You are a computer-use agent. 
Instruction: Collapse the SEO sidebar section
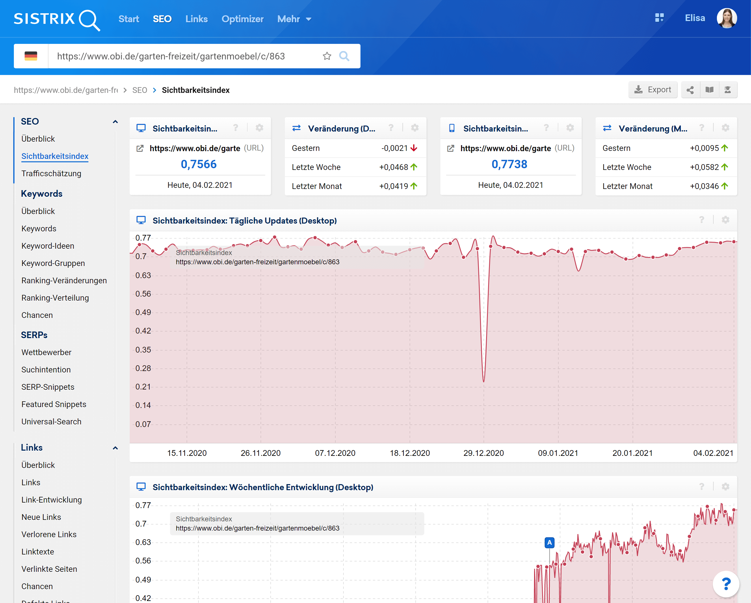pos(115,122)
